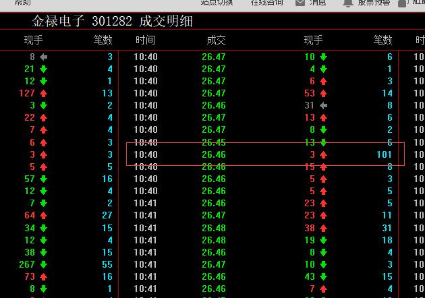This screenshot has height=298, width=425.
Task: Select the 57 volume cell
Action: tap(30, 179)
